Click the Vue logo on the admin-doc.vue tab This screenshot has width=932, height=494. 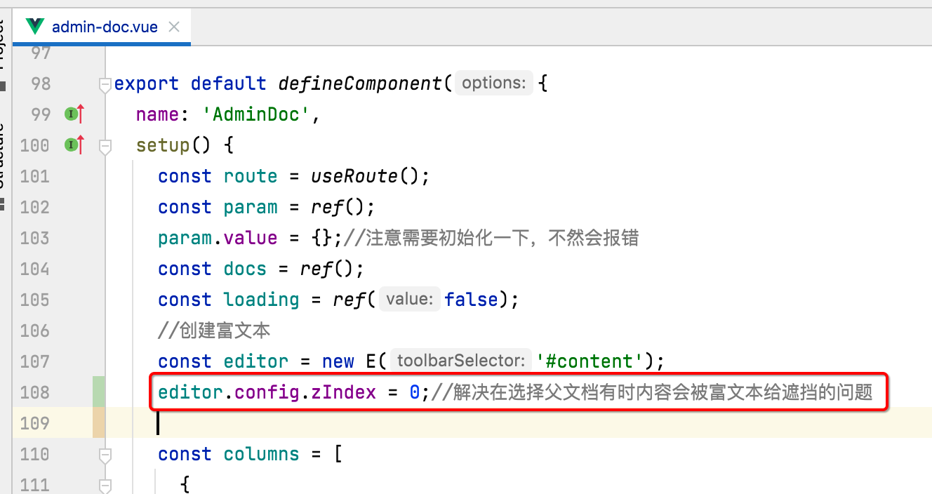tap(34, 25)
